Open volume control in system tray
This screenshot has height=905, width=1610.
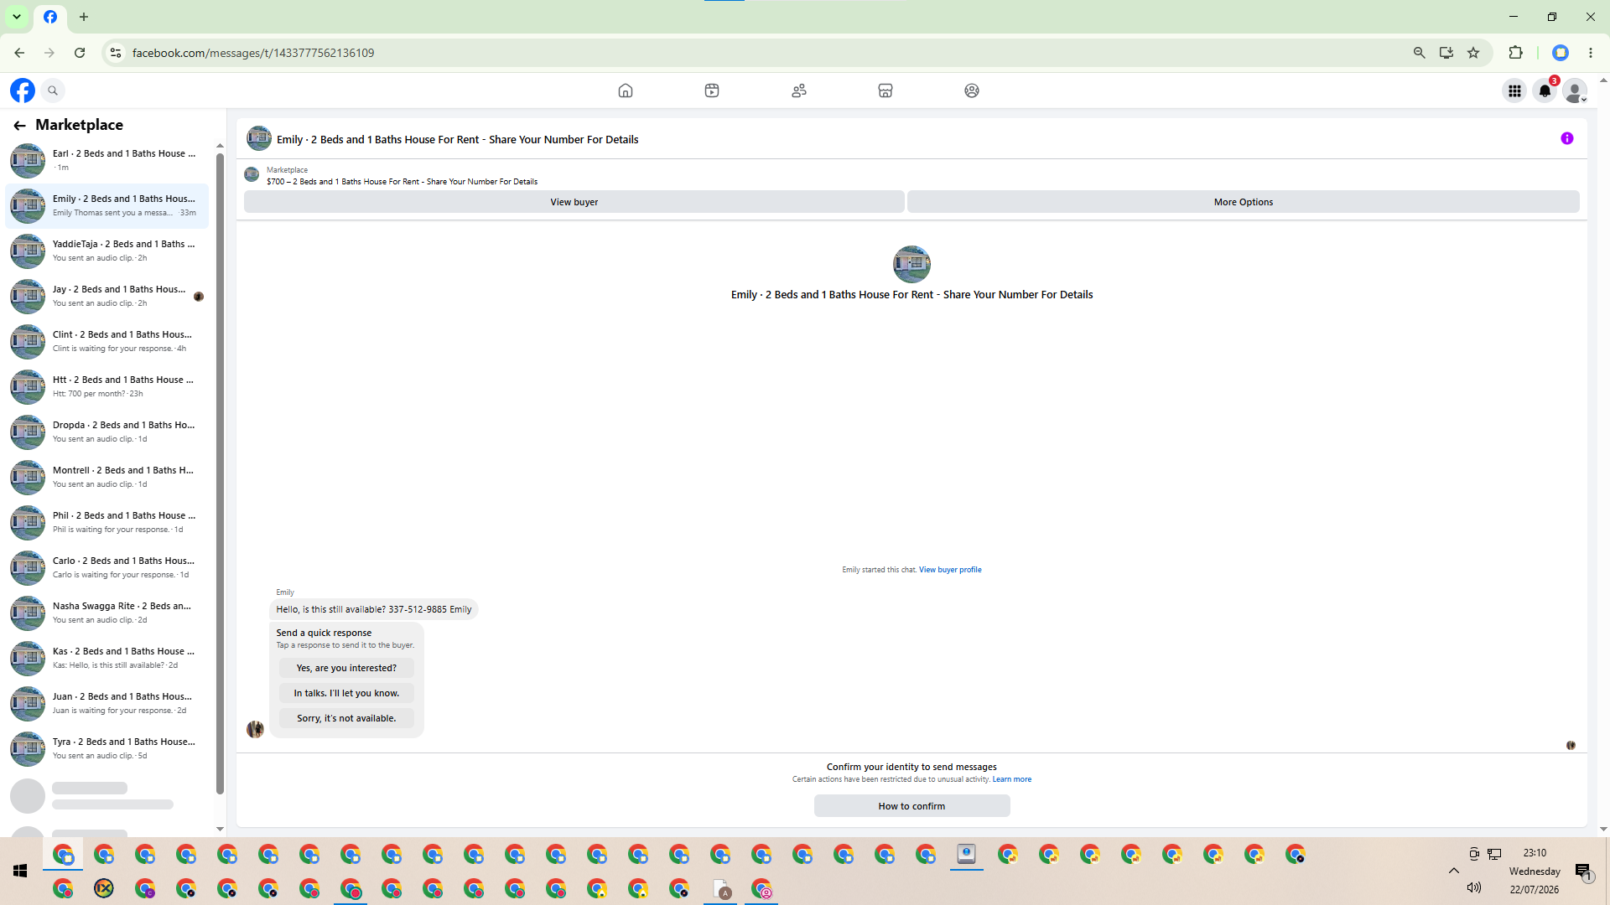pos(1474,887)
